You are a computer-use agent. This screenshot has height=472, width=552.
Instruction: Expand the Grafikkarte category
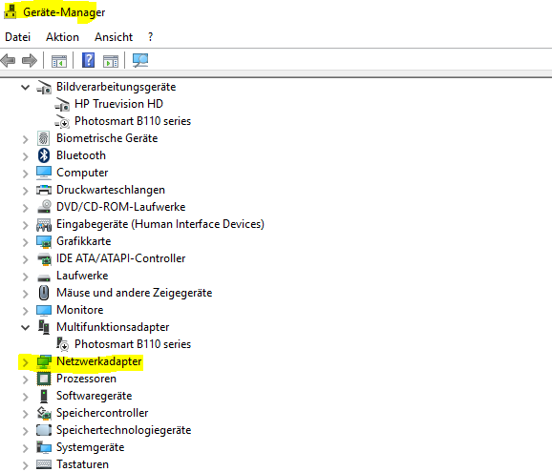(25, 242)
